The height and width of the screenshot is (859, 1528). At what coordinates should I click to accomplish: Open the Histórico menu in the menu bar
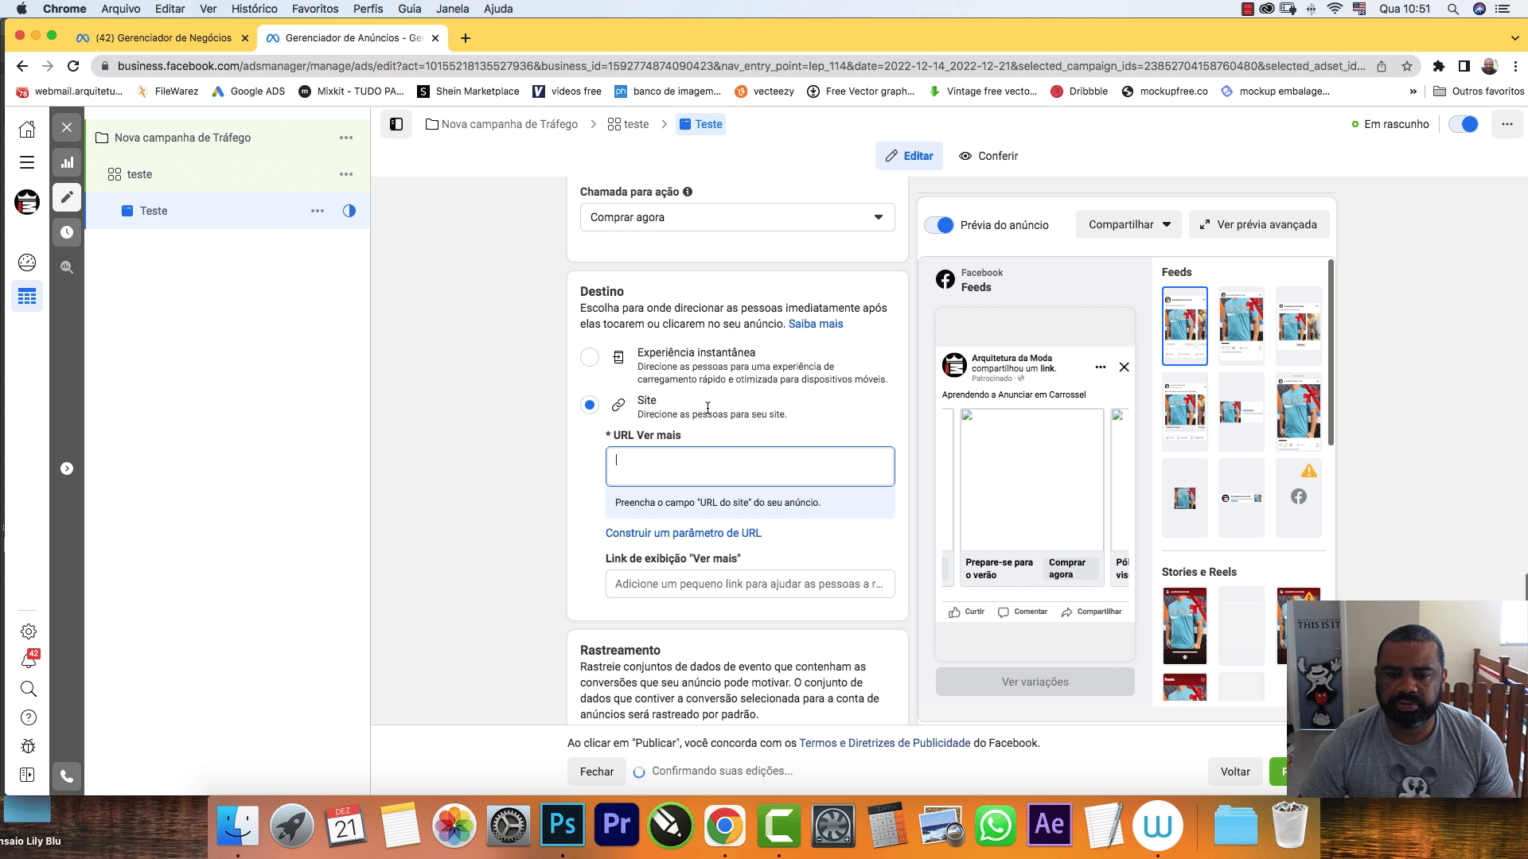point(254,9)
